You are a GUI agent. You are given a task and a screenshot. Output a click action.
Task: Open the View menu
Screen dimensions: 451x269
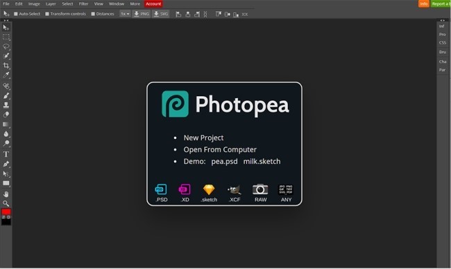99,3
